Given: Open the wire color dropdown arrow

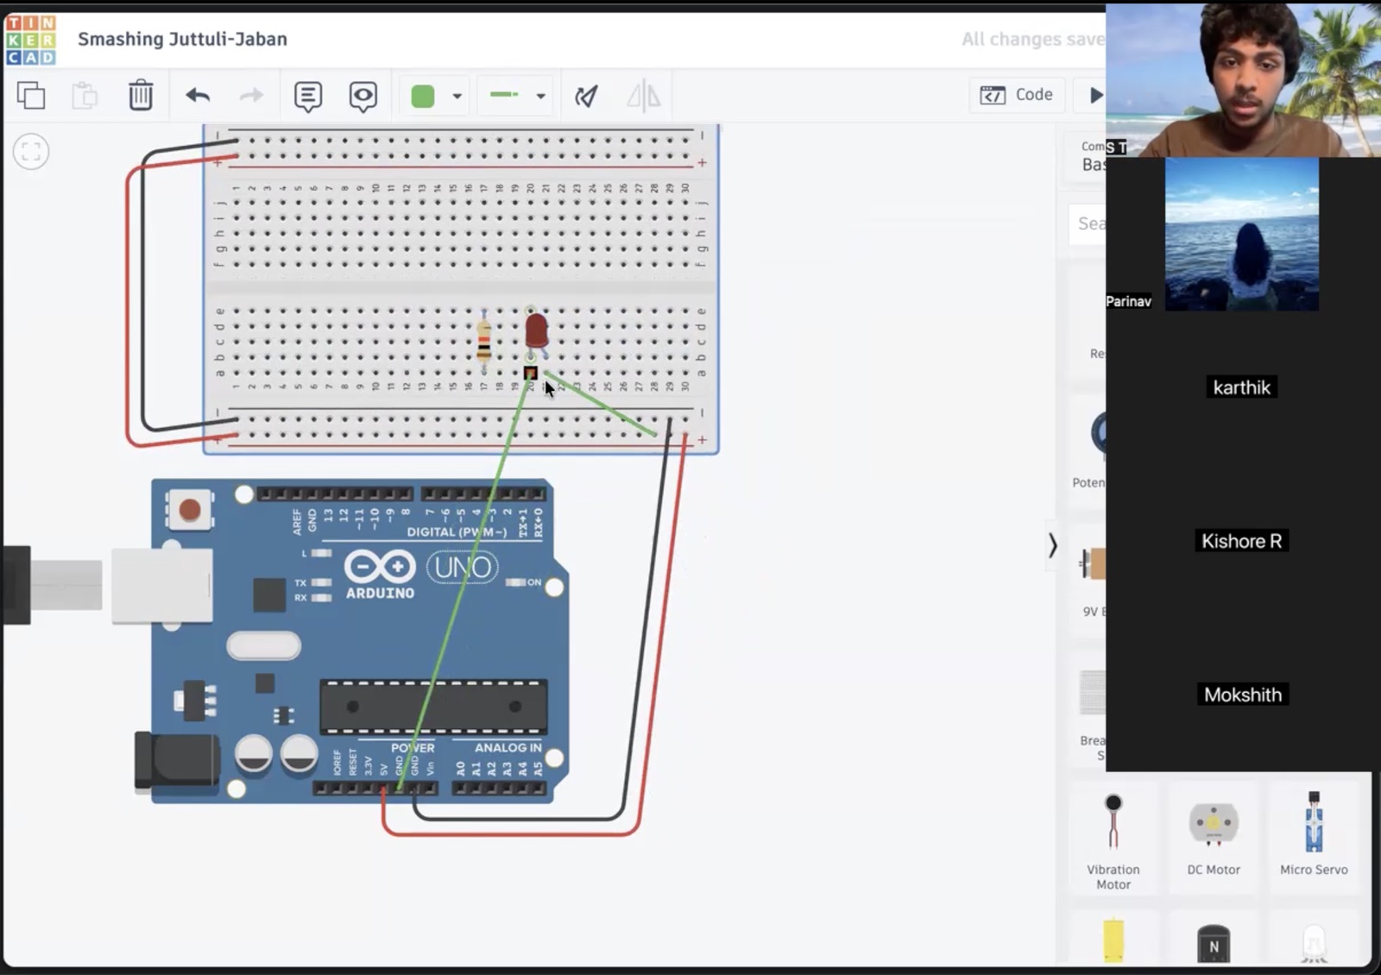Looking at the screenshot, I should tap(457, 97).
